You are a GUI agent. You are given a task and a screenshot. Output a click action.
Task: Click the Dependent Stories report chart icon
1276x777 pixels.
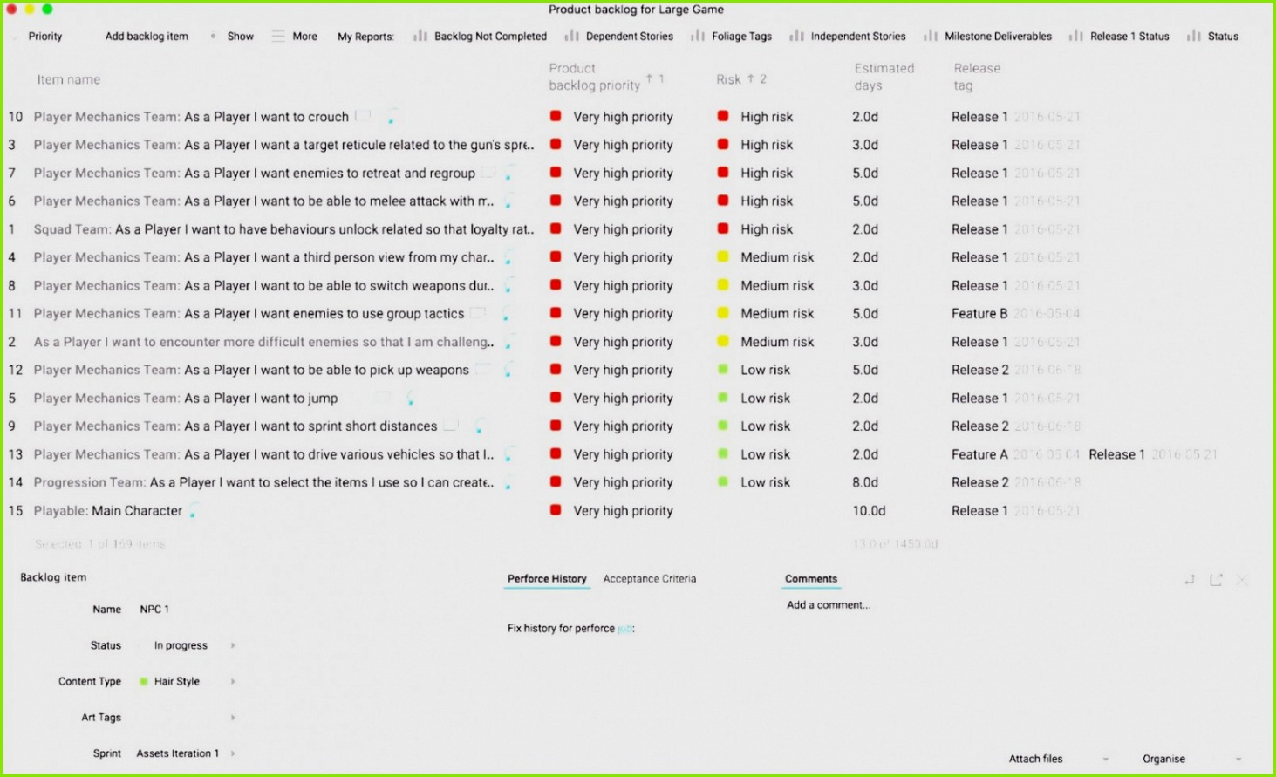point(571,36)
